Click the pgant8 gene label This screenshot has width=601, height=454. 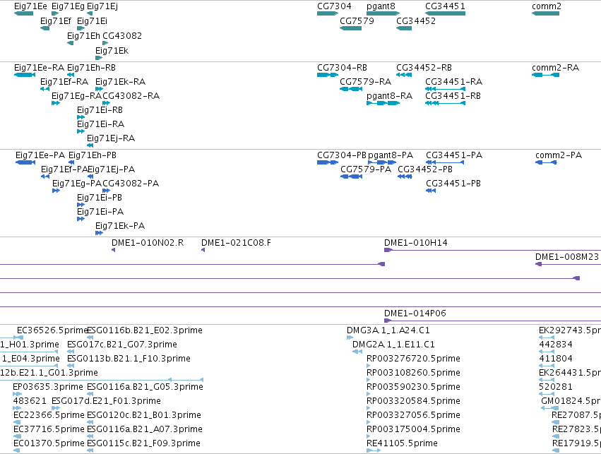tap(381, 6)
